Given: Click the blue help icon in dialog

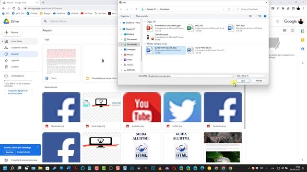Looking at the screenshot, I should tap(265, 16).
